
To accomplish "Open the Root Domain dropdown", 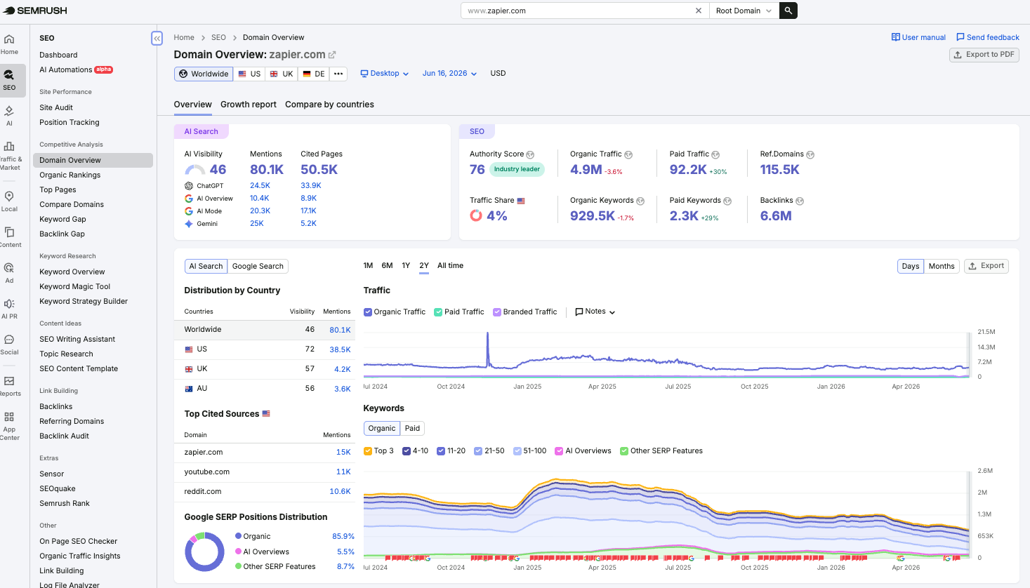I will point(744,11).
